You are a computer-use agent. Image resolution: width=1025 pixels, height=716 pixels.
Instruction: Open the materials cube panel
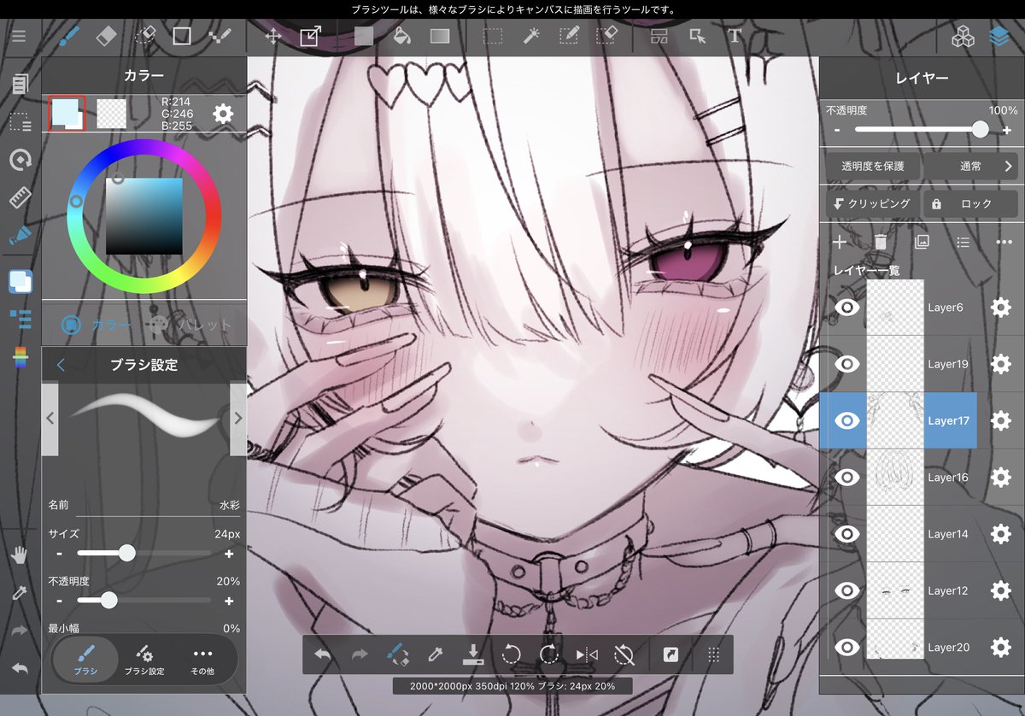[963, 37]
